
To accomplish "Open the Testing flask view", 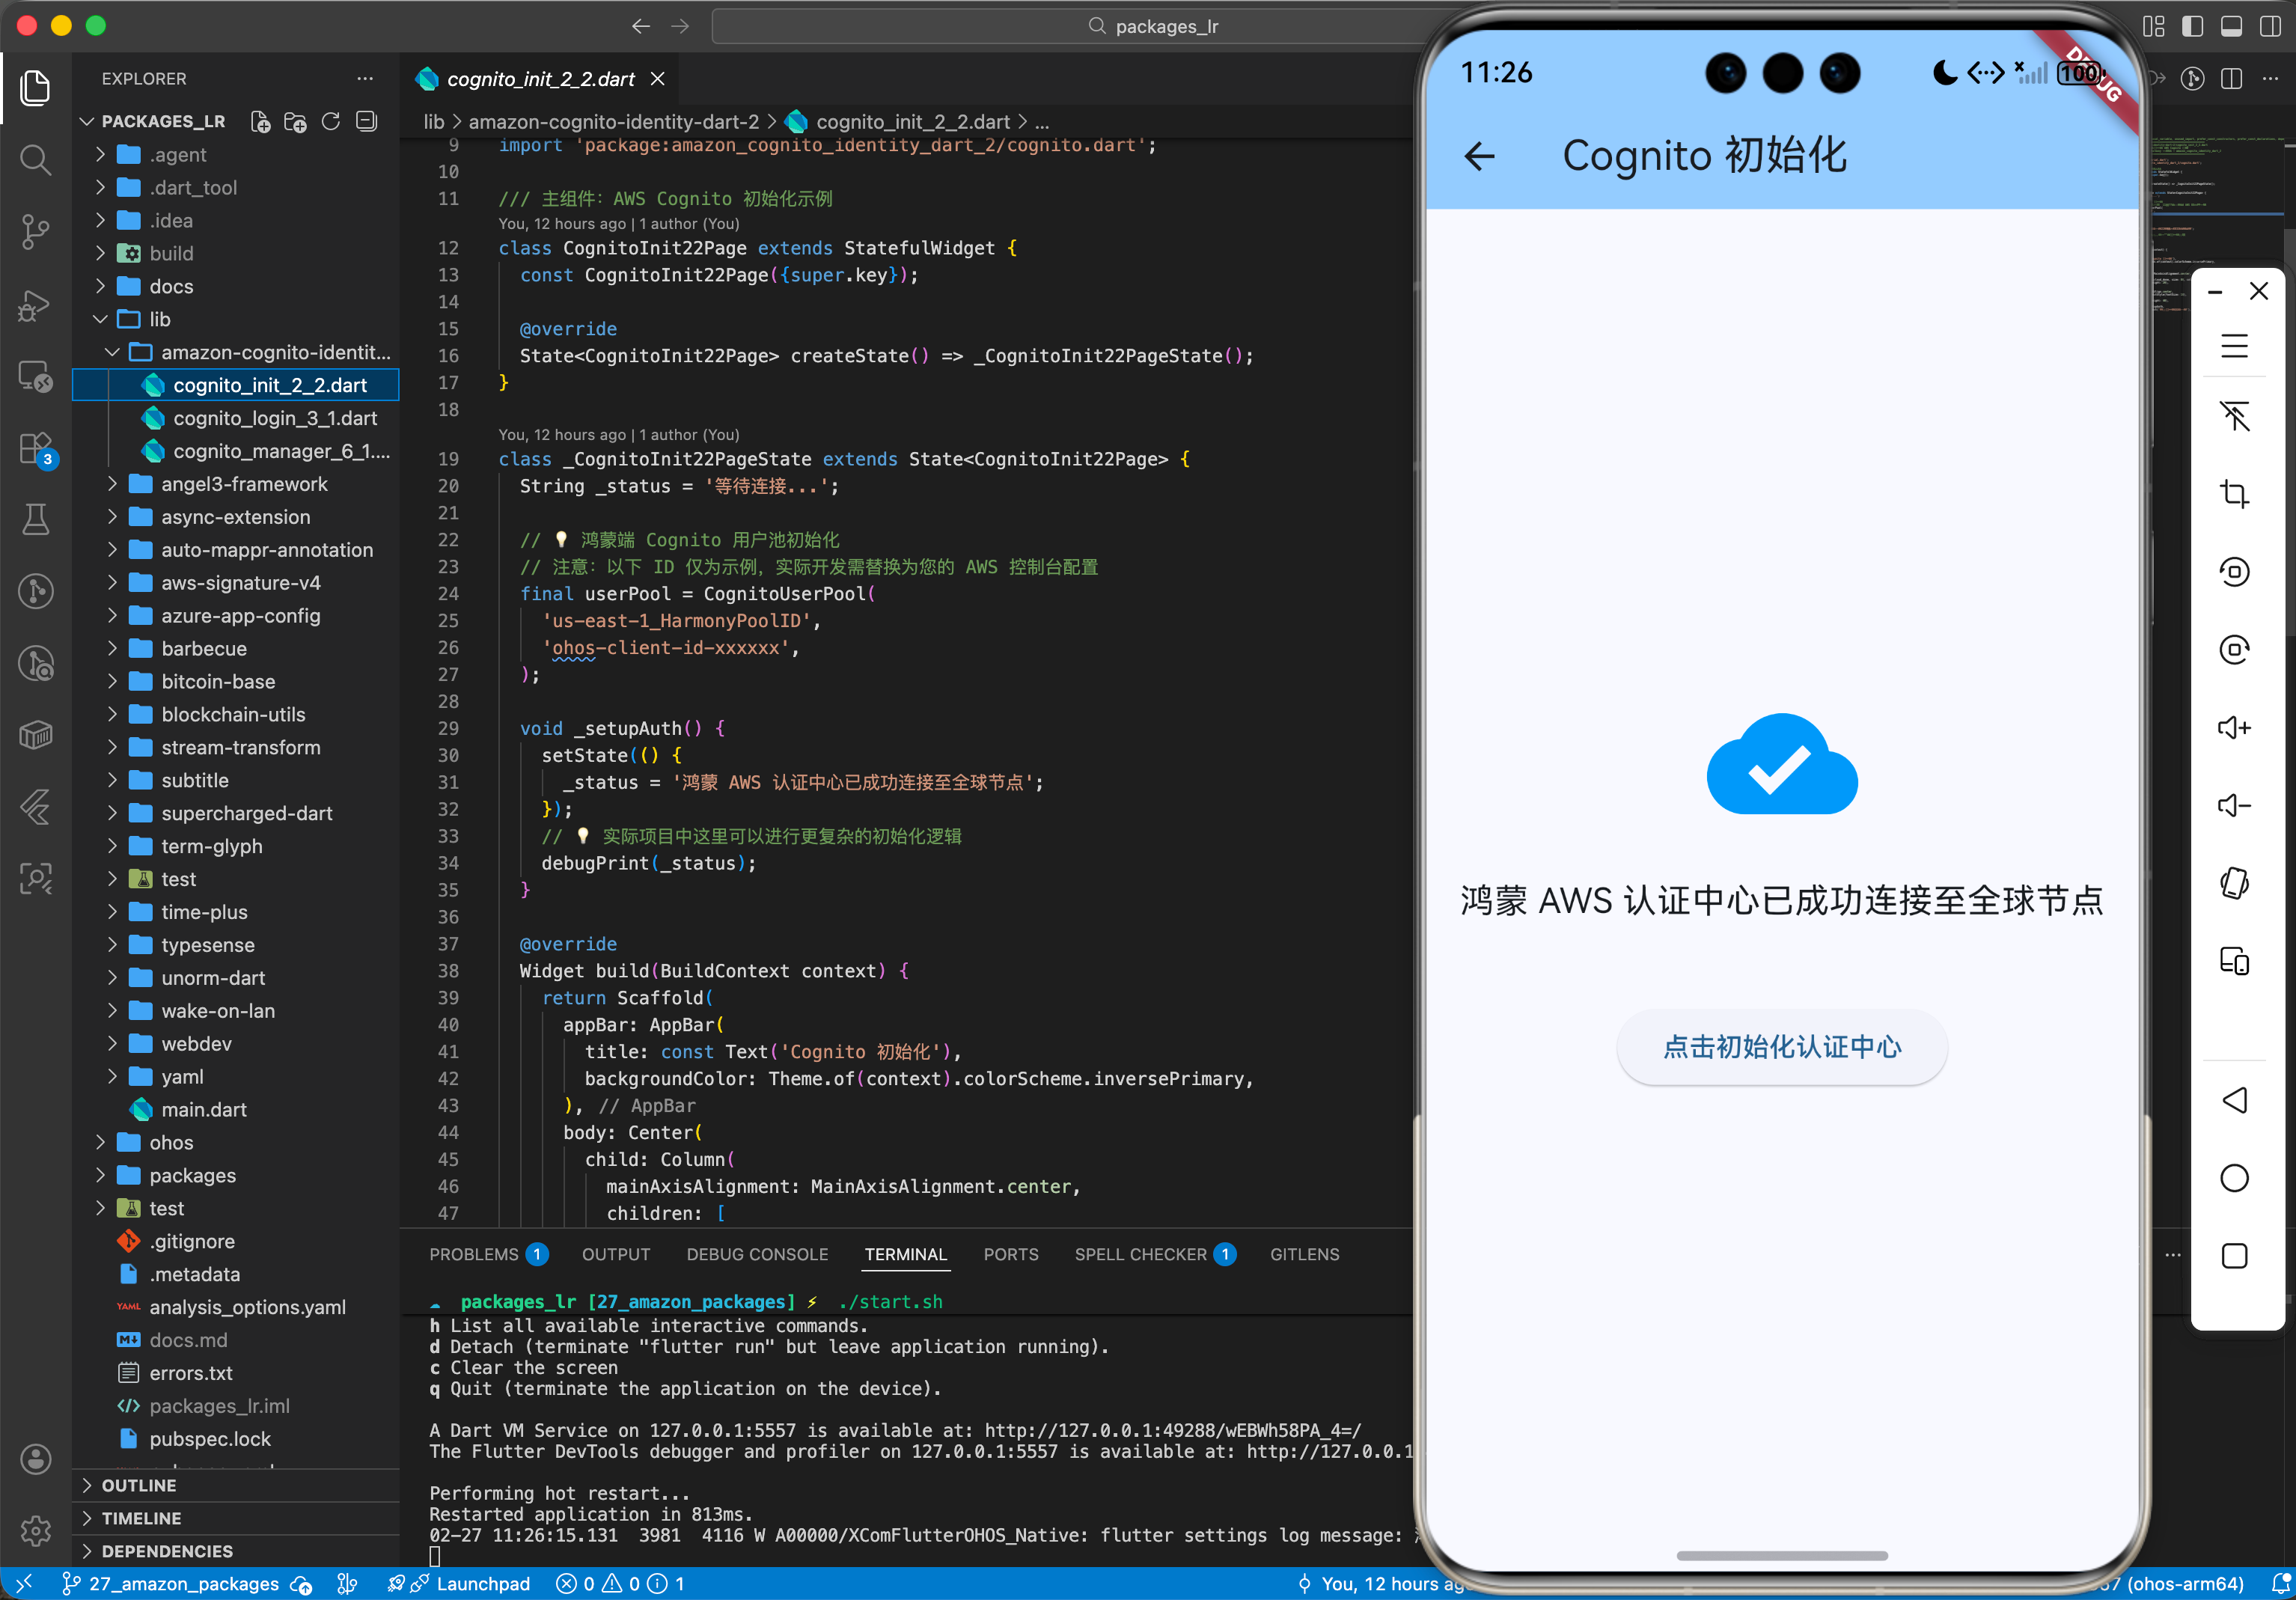I will click(36, 519).
